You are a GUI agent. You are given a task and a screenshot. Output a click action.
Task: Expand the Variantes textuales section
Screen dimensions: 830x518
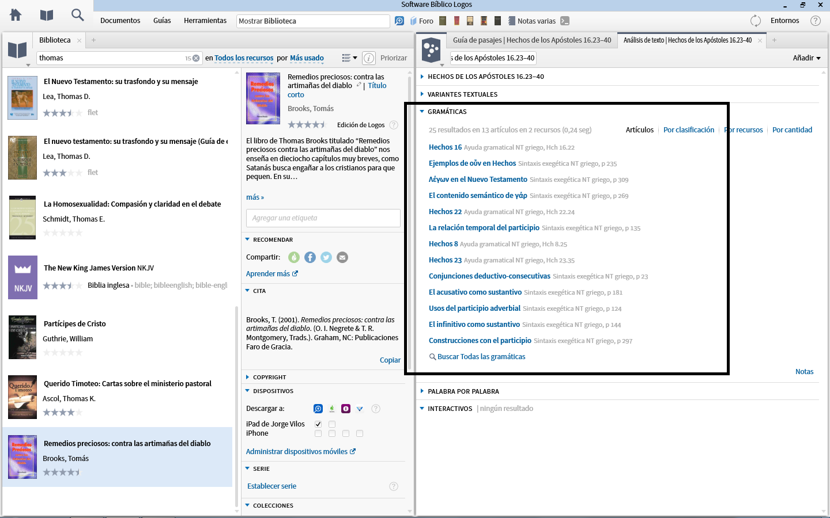tap(422, 94)
